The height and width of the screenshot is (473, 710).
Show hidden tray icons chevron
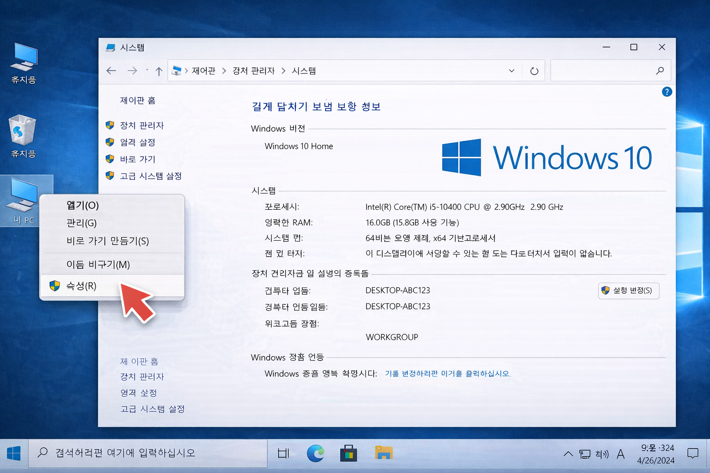click(x=568, y=454)
